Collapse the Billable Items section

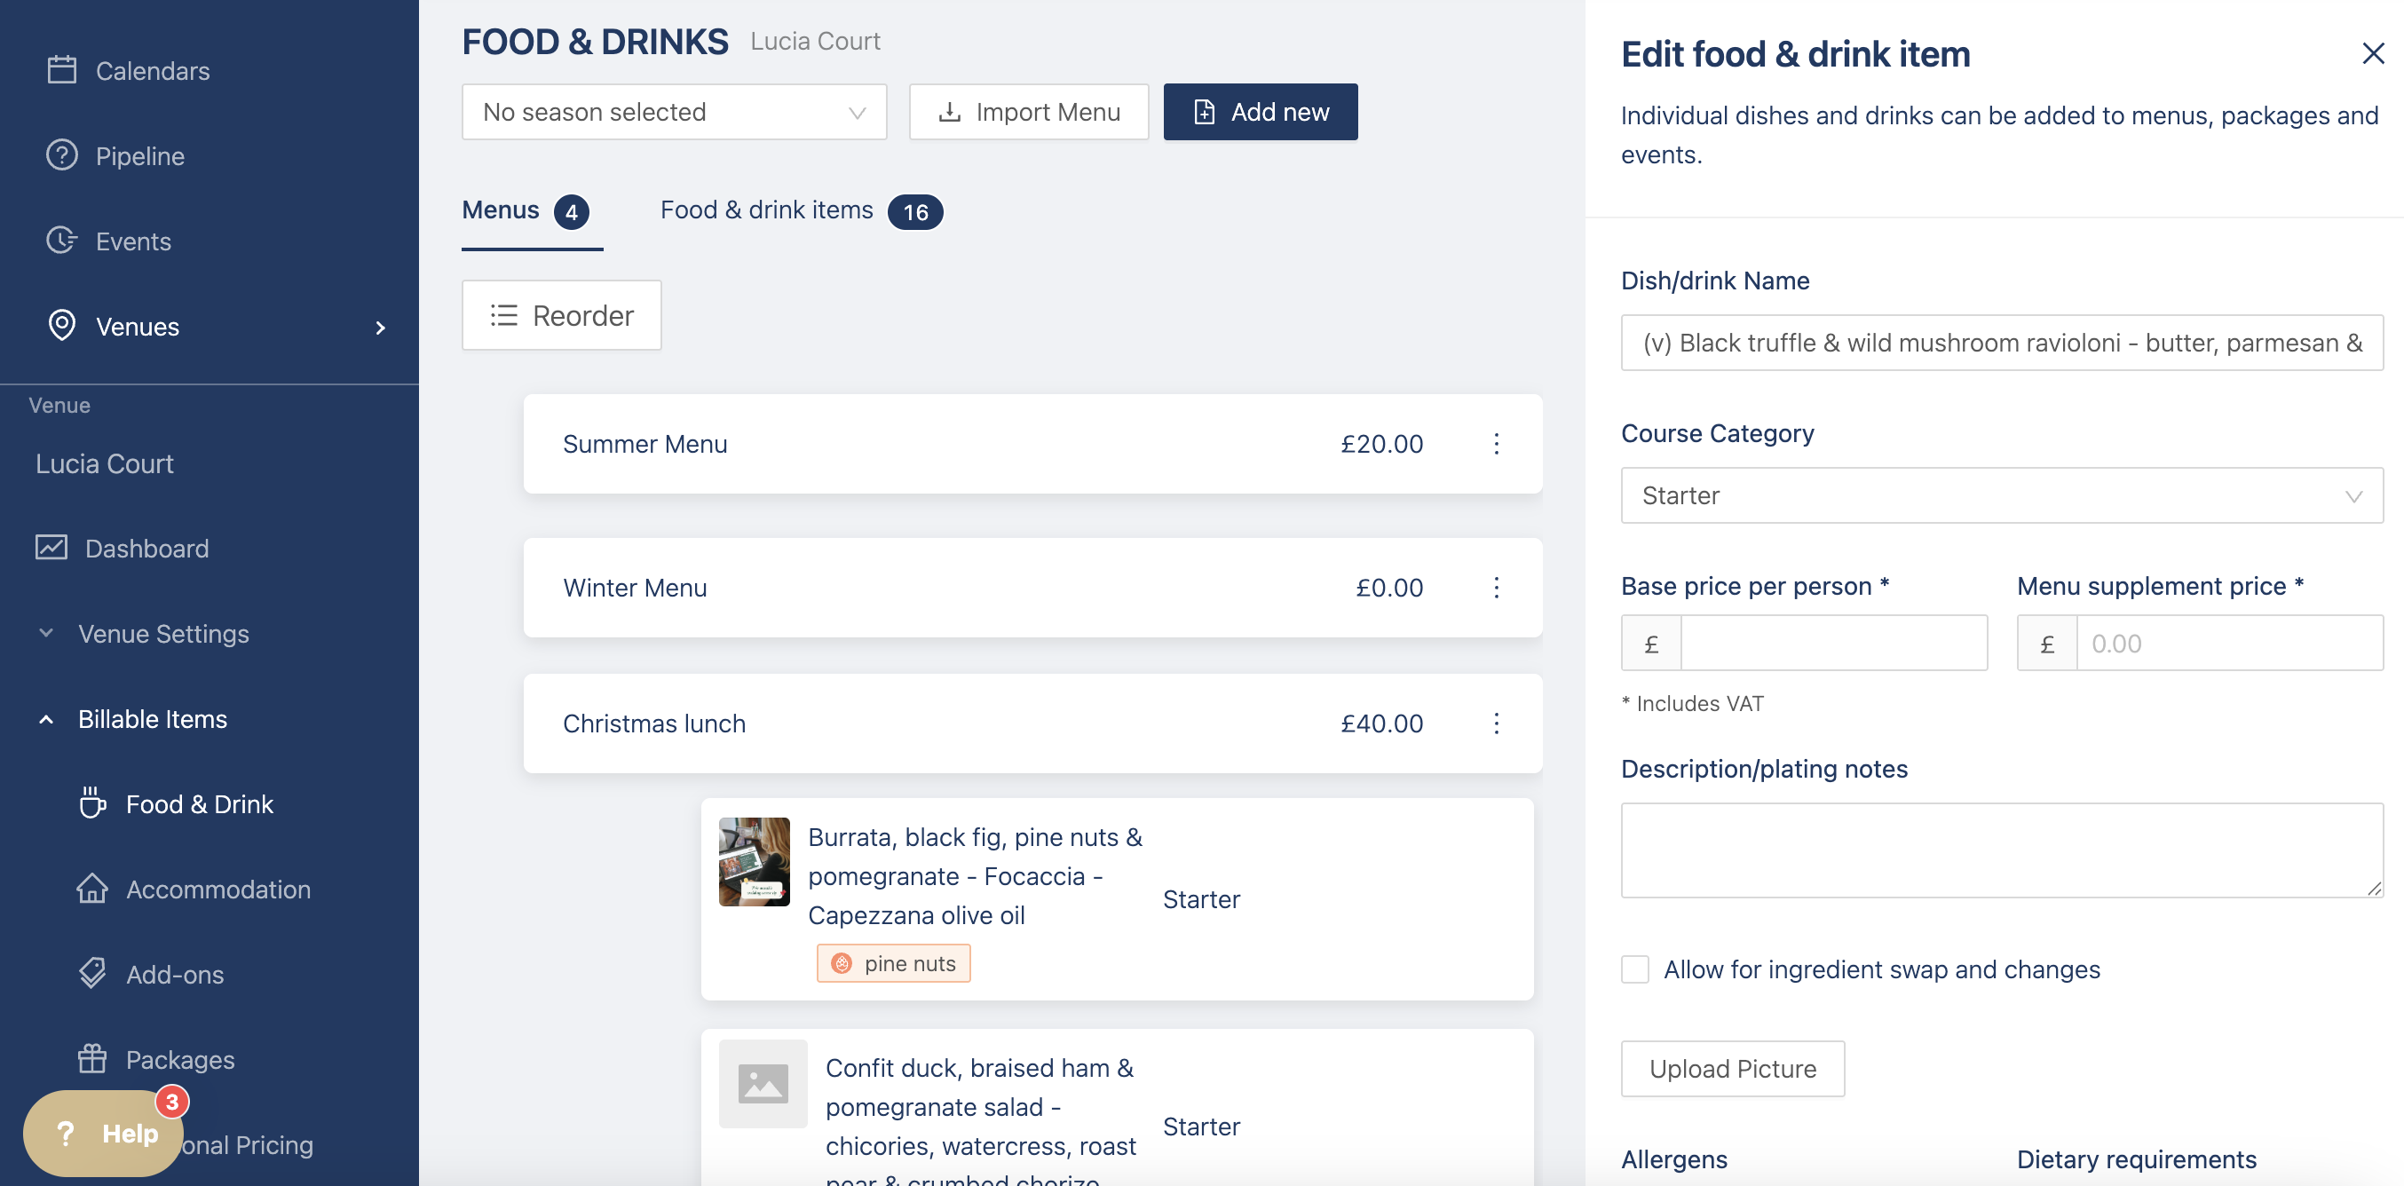click(x=46, y=719)
